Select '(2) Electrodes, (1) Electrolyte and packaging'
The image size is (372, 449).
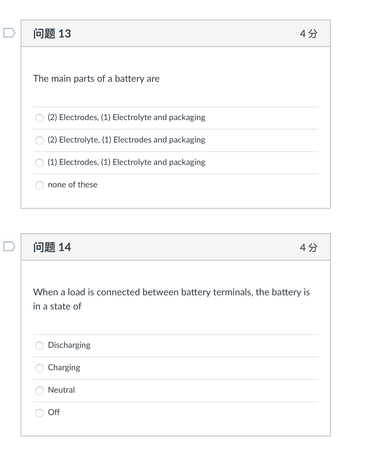tap(40, 118)
